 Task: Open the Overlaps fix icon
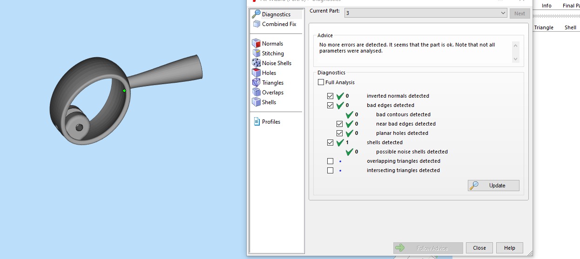[x=256, y=92]
